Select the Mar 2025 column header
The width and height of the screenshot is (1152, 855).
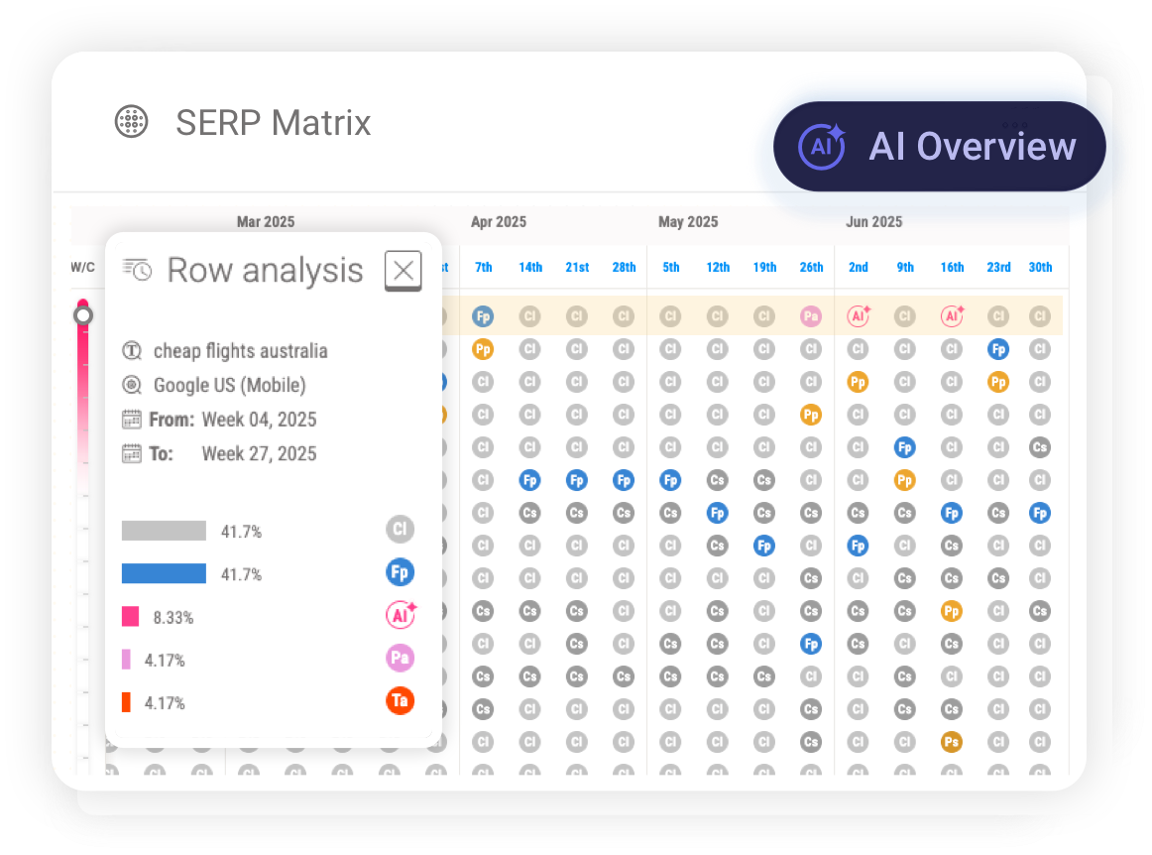click(x=265, y=222)
